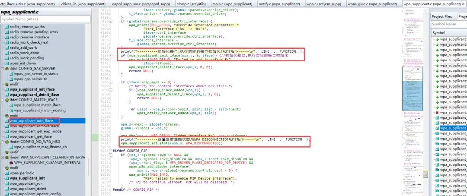
Task: Select wpa_supplicant_update_config in symbol list
Action: (35, 194)
